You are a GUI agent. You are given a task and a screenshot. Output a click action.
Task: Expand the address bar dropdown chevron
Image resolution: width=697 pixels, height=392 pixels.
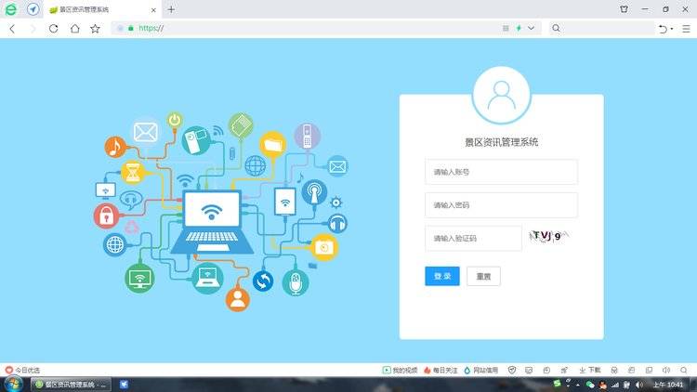click(x=532, y=29)
